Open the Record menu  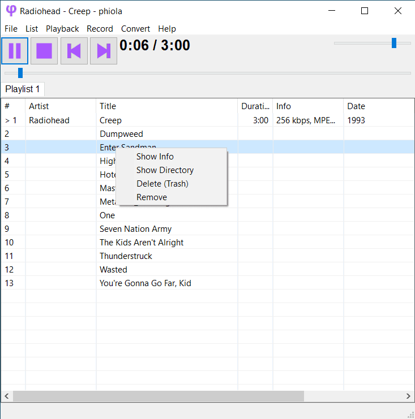(100, 29)
